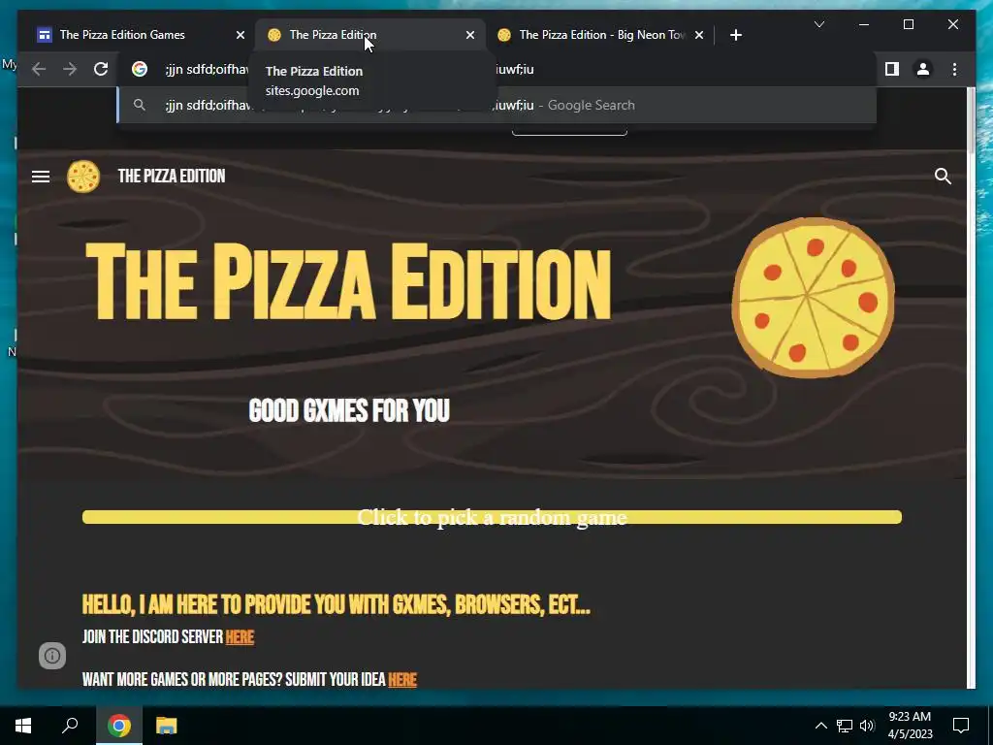Open the Chrome profile menu
This screenshot has height=745, width=993.
pyautogui.click(x=923, y=69)
